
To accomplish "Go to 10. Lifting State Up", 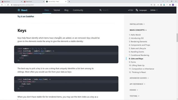I will (x=137, y=66).
